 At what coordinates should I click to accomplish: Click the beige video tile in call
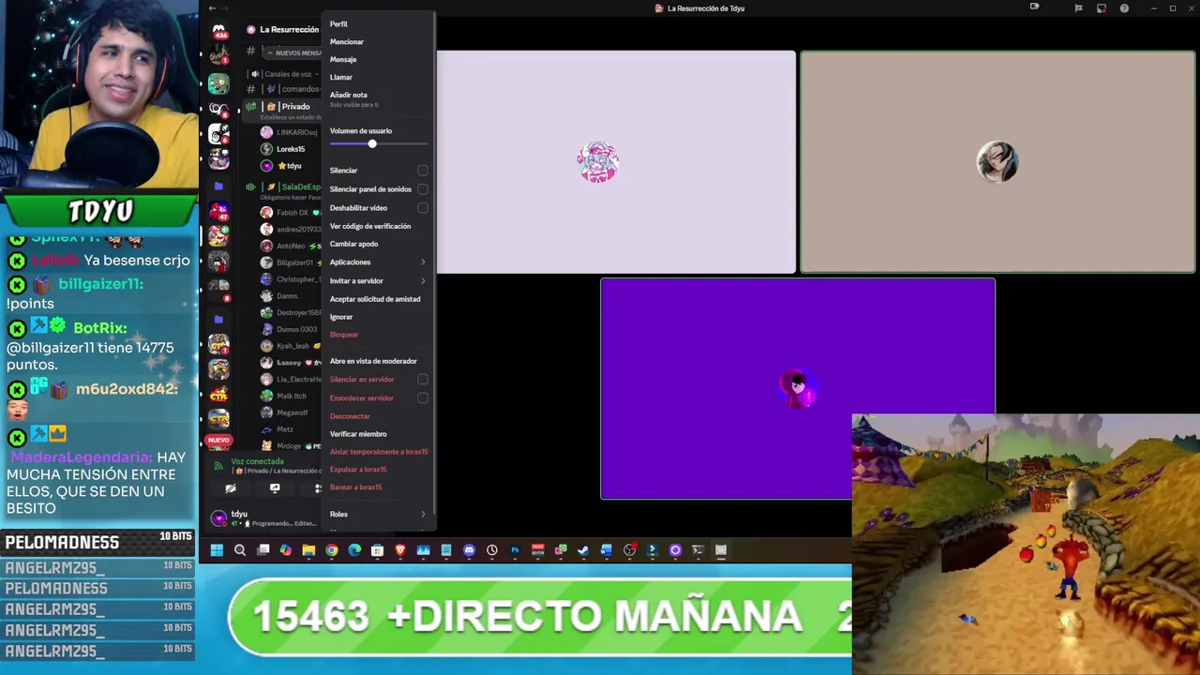click(997, 162)
